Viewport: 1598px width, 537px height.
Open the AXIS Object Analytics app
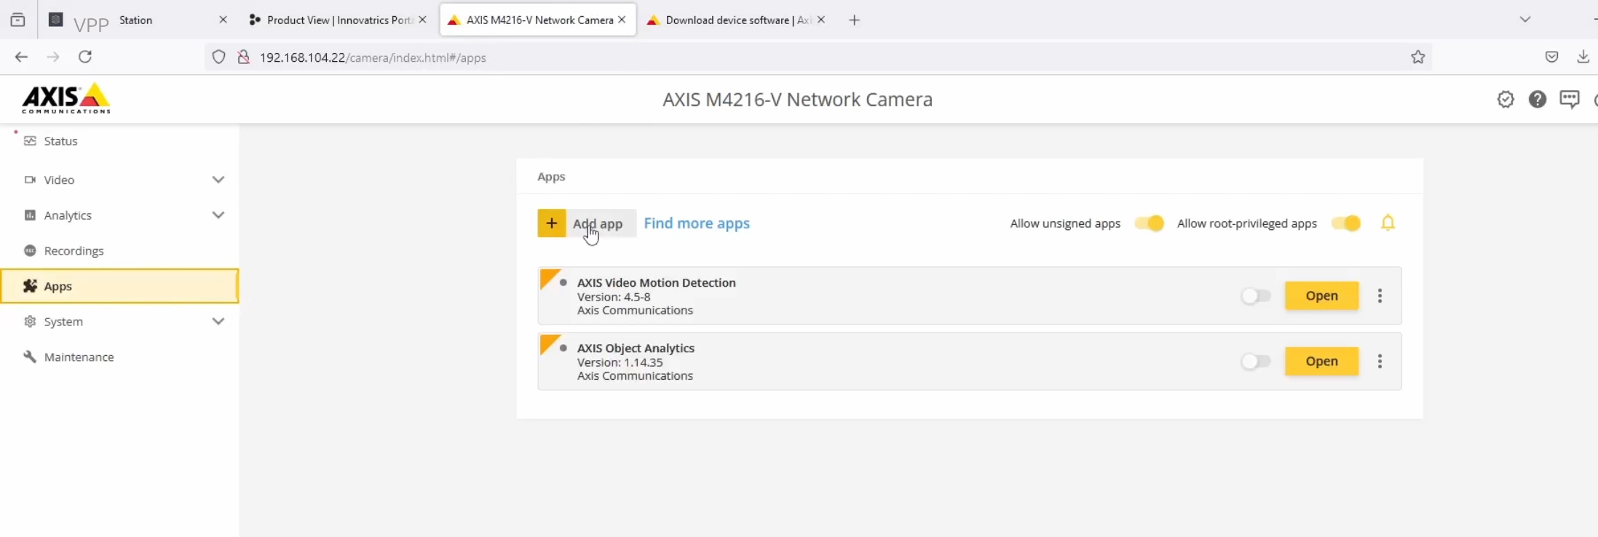1321,362
